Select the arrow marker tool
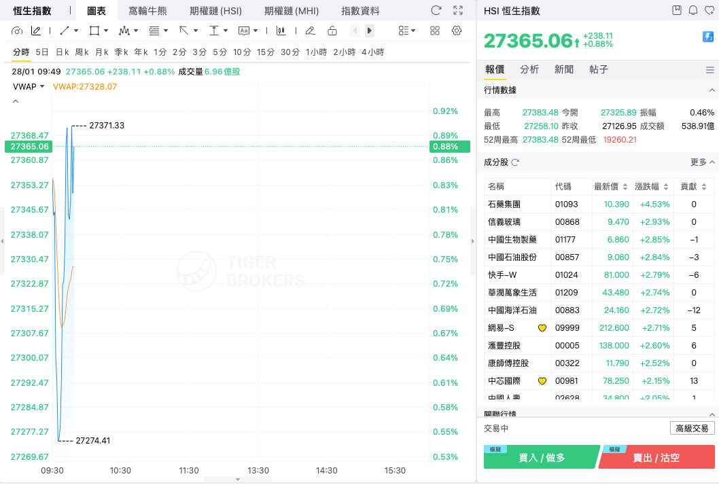 pyautogui.click(x=184, y=31)
